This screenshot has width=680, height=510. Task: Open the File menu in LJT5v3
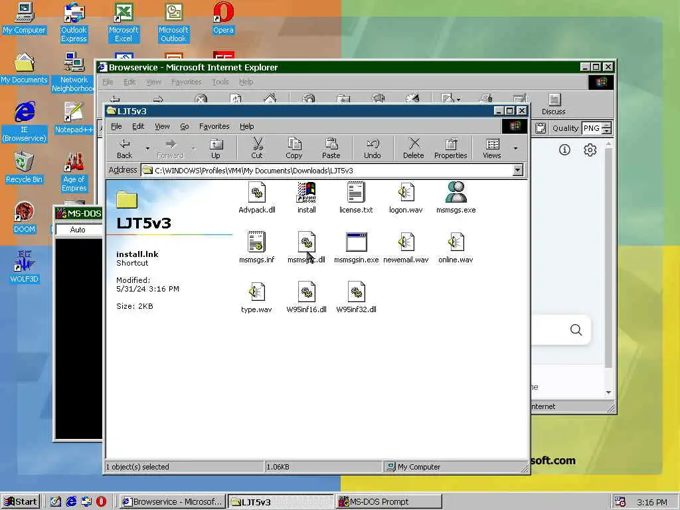(116, 126)
